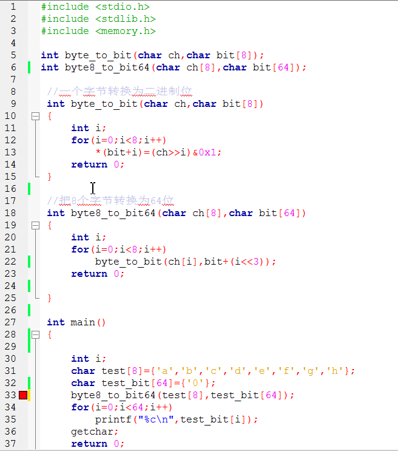
Task: Place cursor on #include <memory.h>
Action: click(x=98, y=31)
